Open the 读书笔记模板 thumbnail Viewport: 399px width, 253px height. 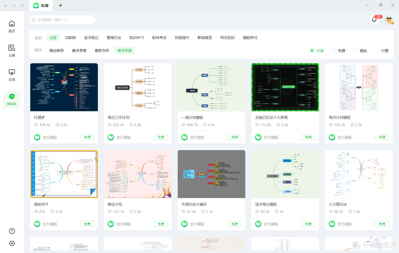[285, 174]
